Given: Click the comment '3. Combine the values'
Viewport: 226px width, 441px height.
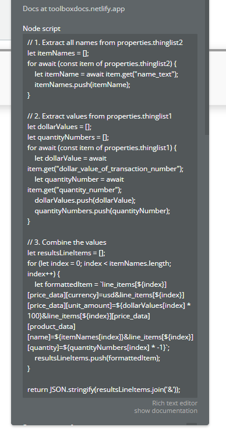Looking at the screenshot, I should (67, 242).
